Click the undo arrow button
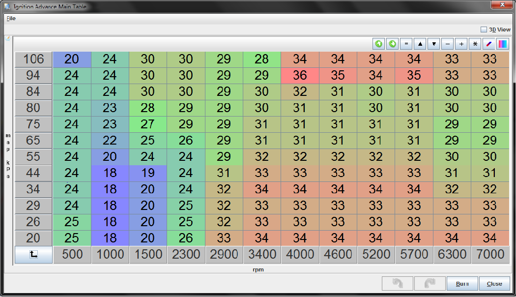The height and width of the screenshot is (297, 516). point(398,284)
